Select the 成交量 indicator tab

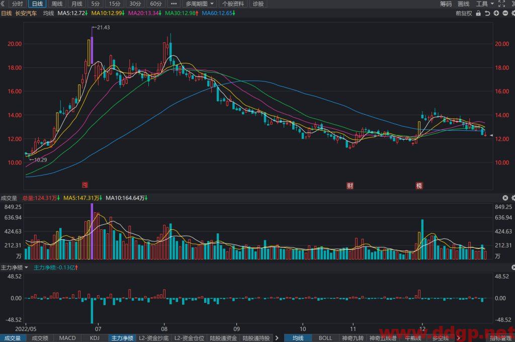pyautogui.click(x=13, y=338)
